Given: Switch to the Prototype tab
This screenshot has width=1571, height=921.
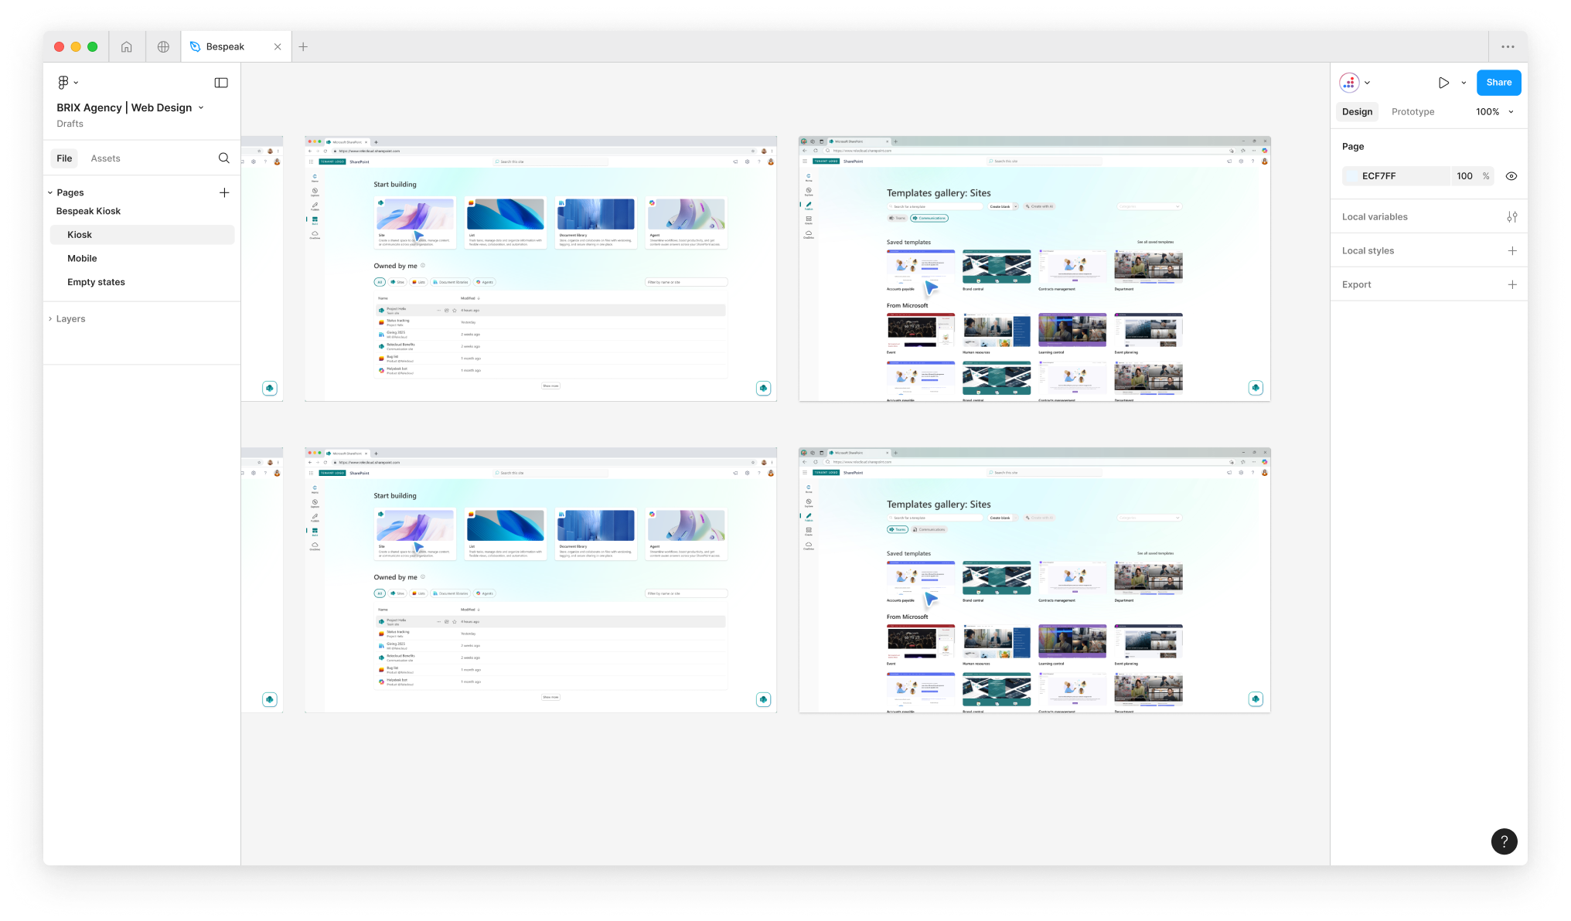Looking at the screenshot, I should (x=1413, y=111).
